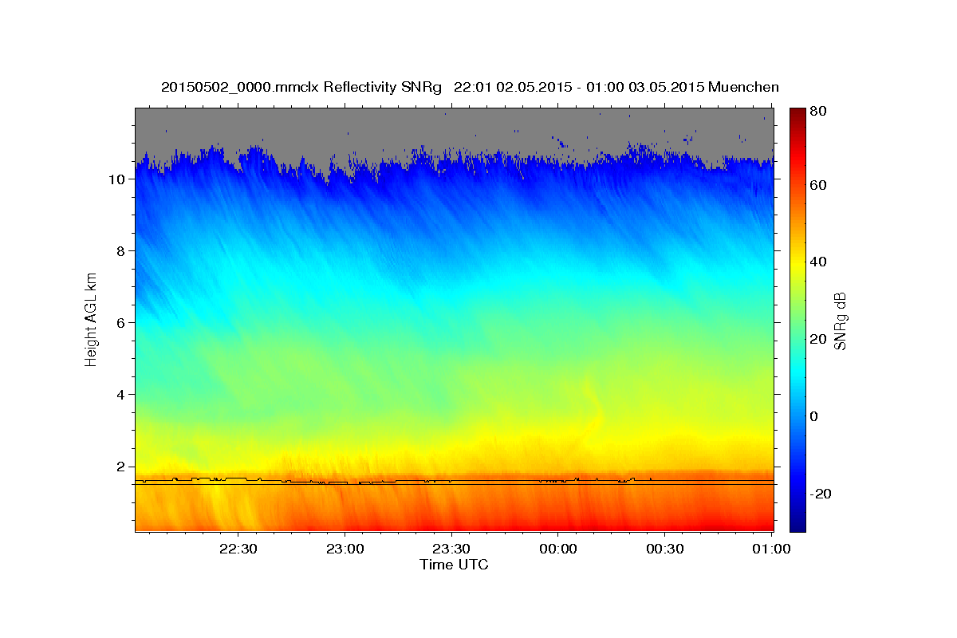Select the 23:00 time tick label
Viewport: 957px width, 638px height.
(345, 549)
